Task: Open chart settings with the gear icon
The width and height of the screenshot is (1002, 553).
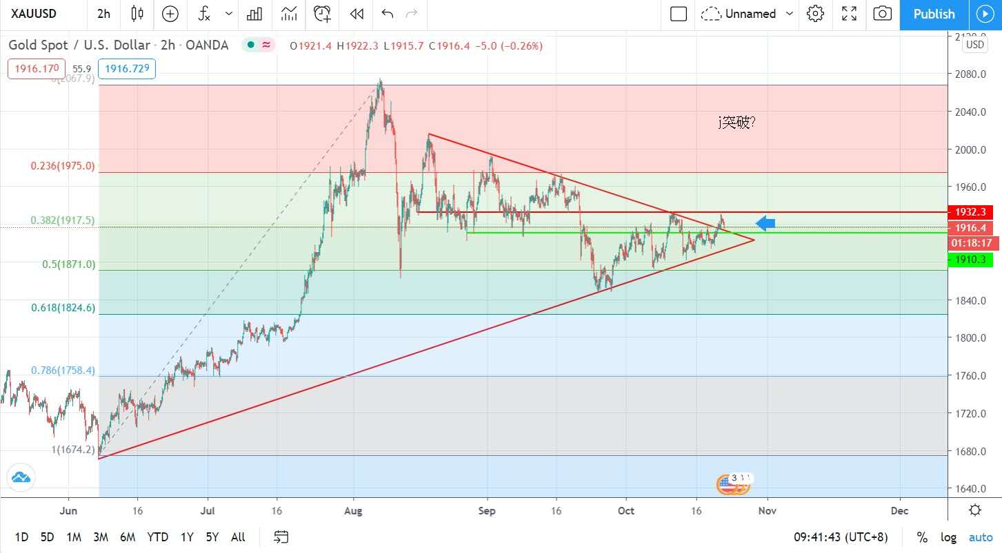Action: [816, 14]
